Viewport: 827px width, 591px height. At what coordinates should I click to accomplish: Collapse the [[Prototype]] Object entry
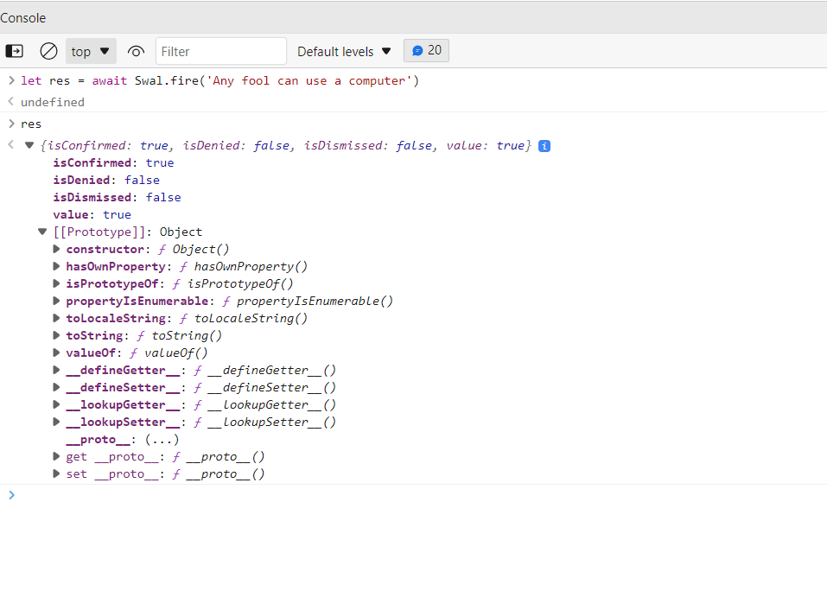click(41, 232)
